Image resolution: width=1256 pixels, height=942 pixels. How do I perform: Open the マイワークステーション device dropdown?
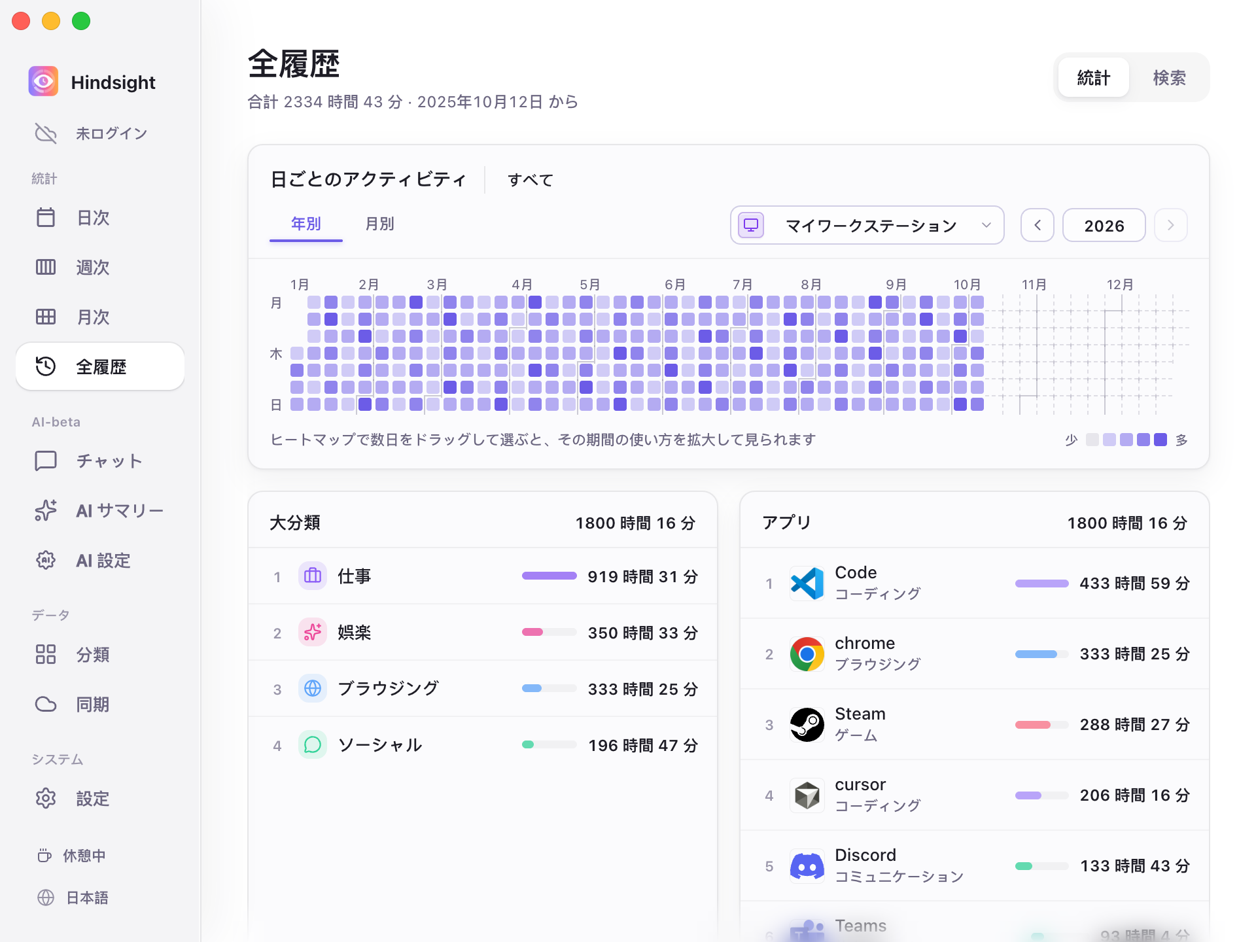867,225
